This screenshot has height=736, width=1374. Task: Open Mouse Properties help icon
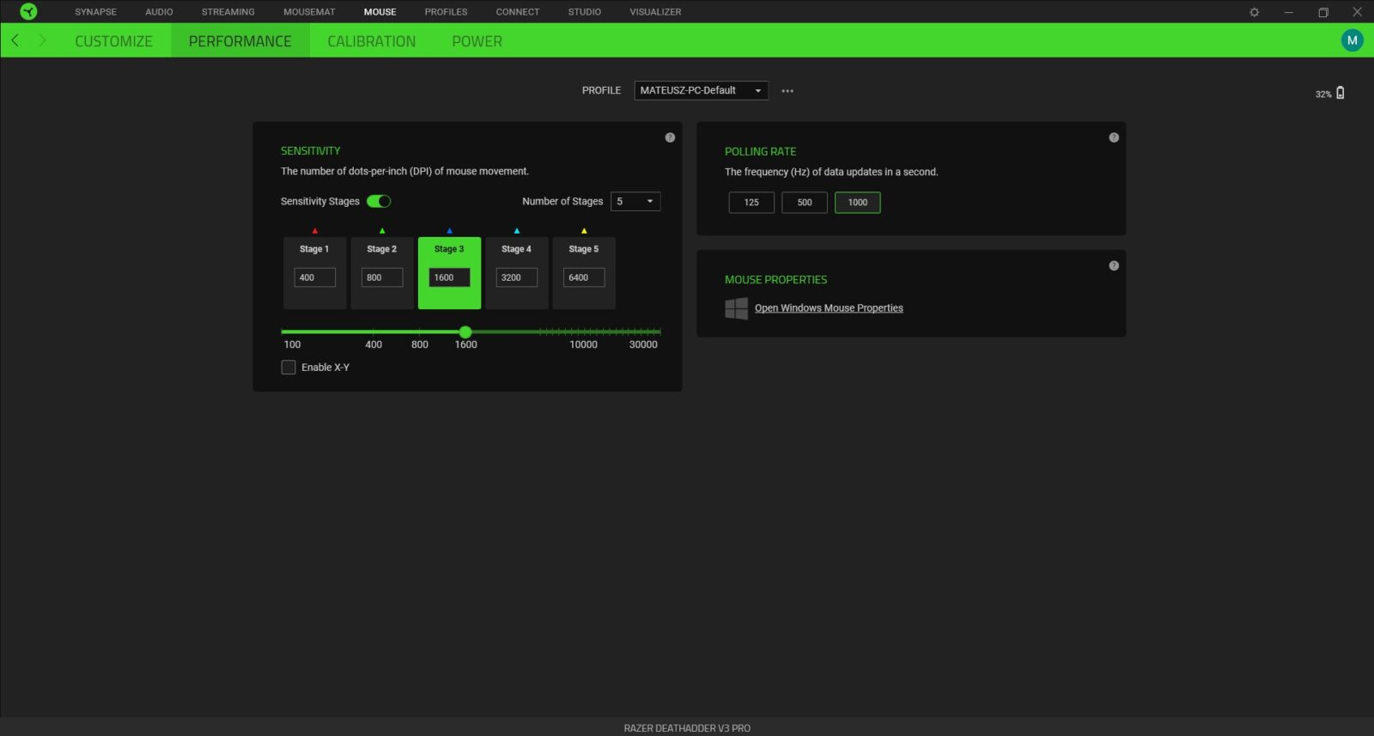pyautogui.click(x=1114, y=265)
